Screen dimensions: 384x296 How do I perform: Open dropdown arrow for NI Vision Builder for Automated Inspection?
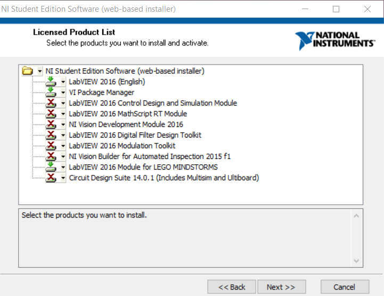pos(63,156)
